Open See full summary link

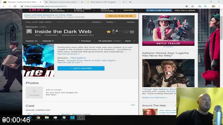click(x=68, y=54)
